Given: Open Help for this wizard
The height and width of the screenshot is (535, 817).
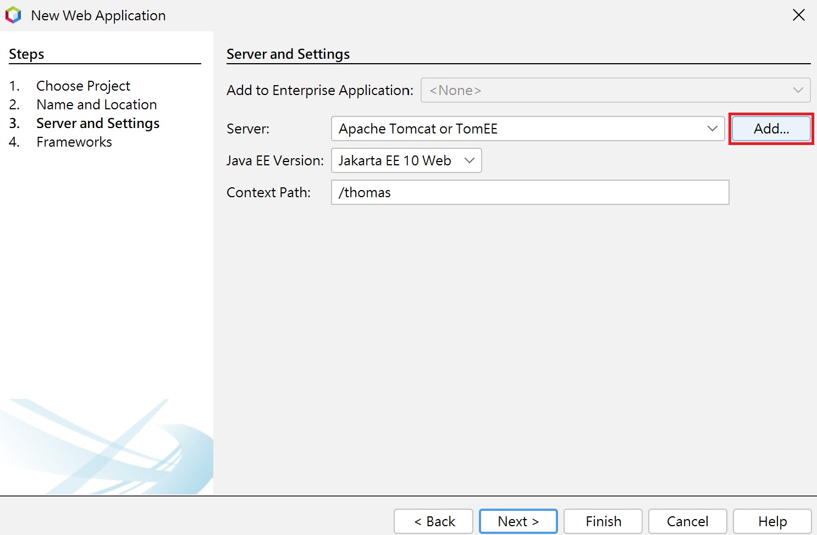Looking at the screenshot, I should 772,521.
